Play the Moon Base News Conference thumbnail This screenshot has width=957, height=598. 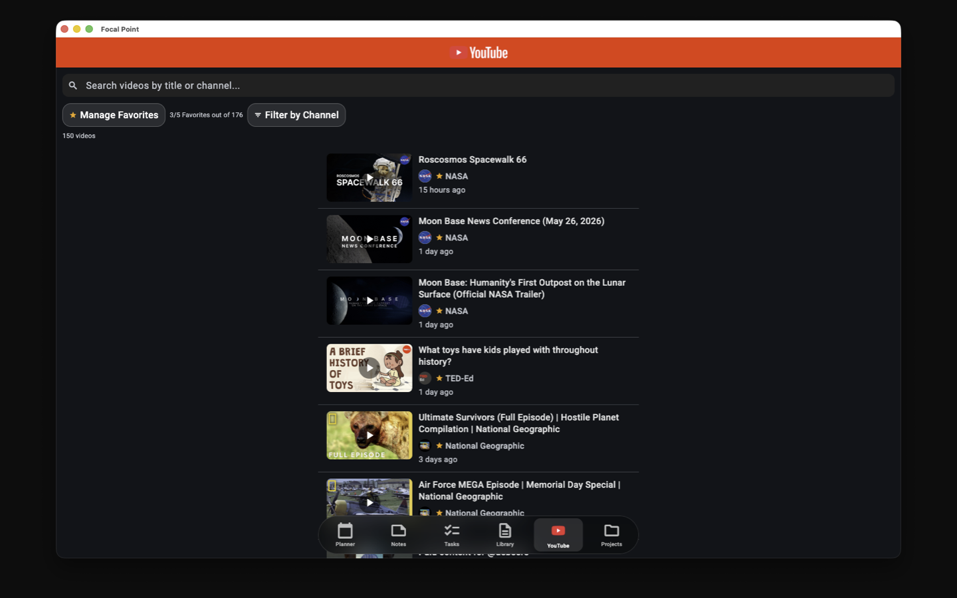(370, 239)
